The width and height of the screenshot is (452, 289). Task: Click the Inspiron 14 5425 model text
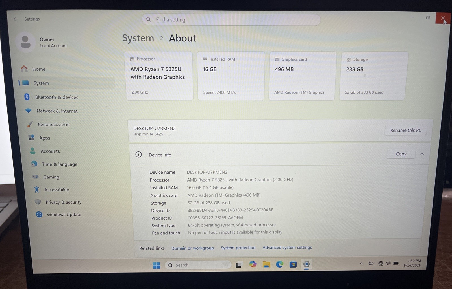click(148, 134)
